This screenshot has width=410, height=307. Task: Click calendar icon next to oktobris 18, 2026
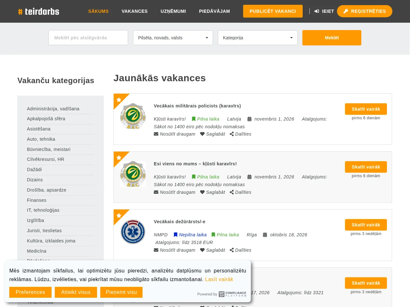click(265, 235)
